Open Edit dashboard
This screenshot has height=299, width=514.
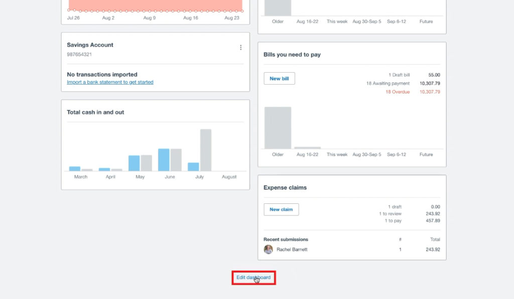pyautogui.click(x=253, y=276)
